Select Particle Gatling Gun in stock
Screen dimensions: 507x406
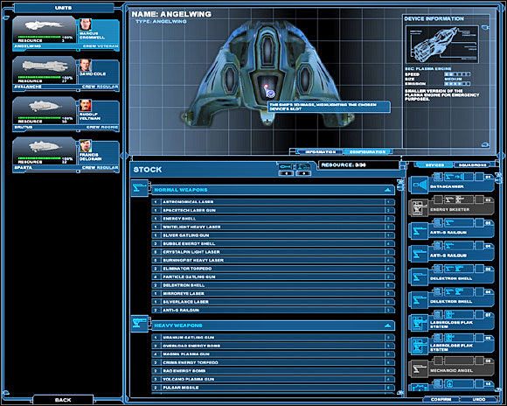pos(274,276)
